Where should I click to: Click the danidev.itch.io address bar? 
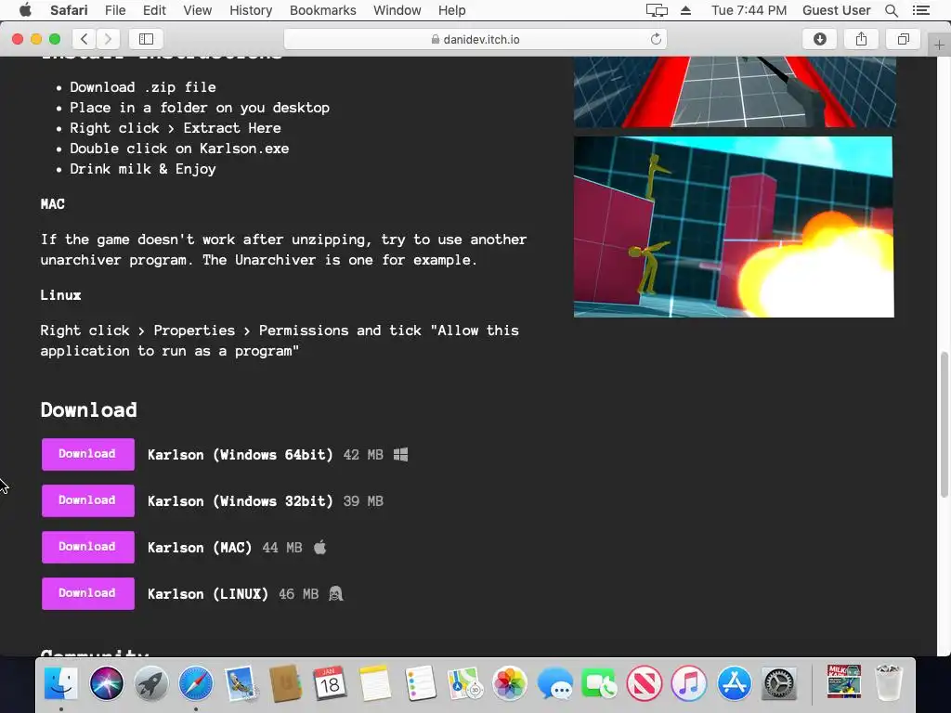click(475, 39)
